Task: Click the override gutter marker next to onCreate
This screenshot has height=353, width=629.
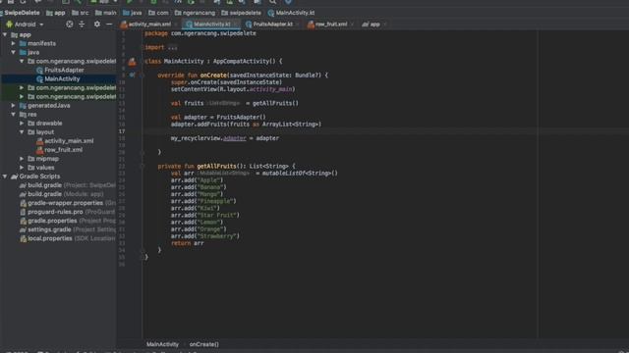Action: pos(132,76)
